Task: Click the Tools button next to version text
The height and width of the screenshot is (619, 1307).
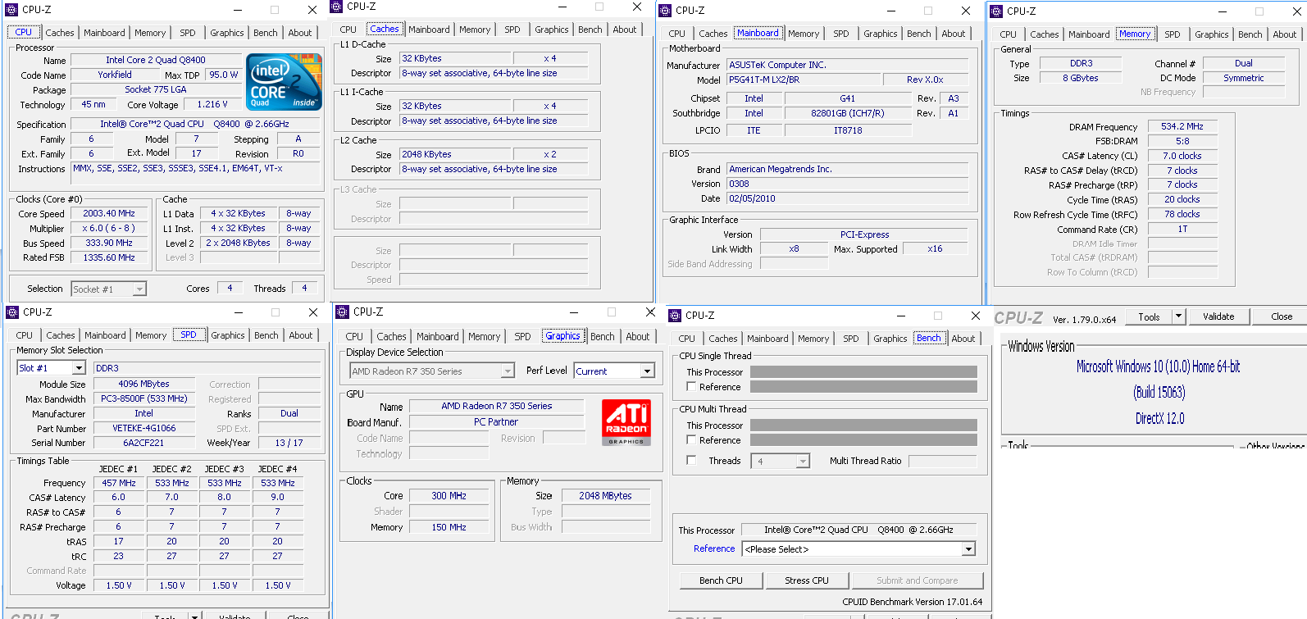Action: [x=1150, y=316]
